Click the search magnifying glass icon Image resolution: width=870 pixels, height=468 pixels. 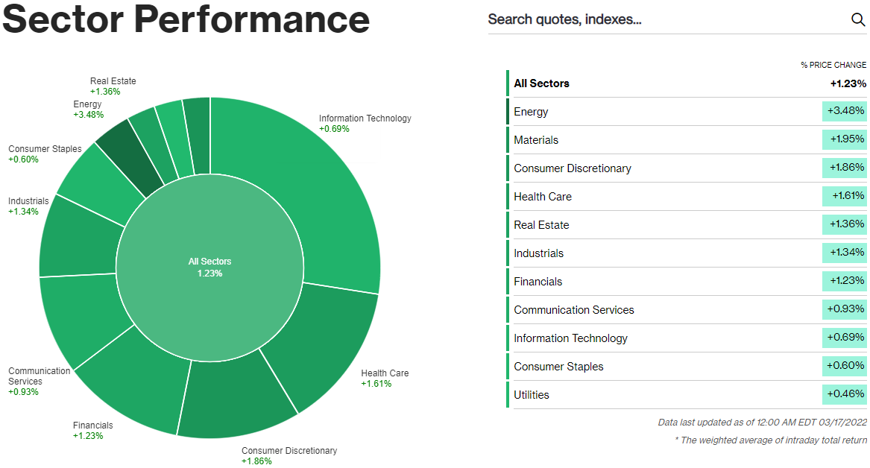point(858,19)
